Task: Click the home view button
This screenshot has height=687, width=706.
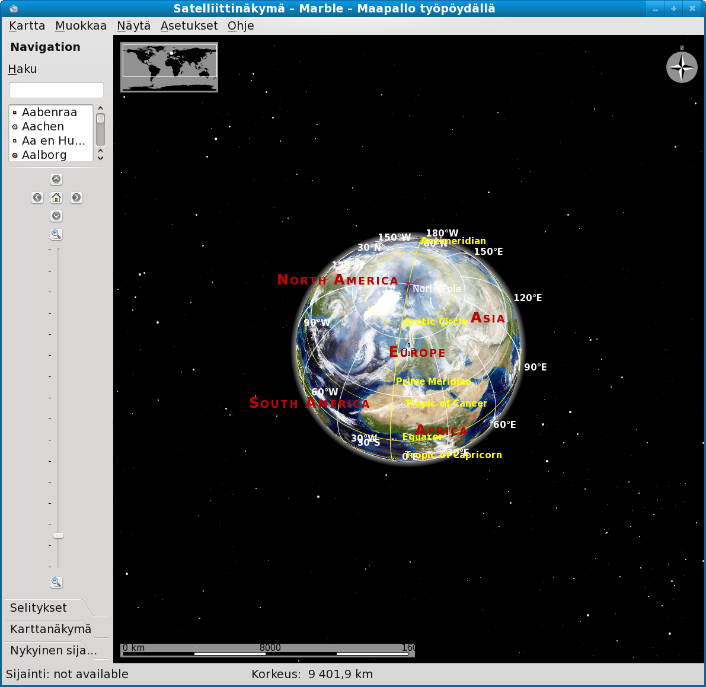Action: pos(56,197)
